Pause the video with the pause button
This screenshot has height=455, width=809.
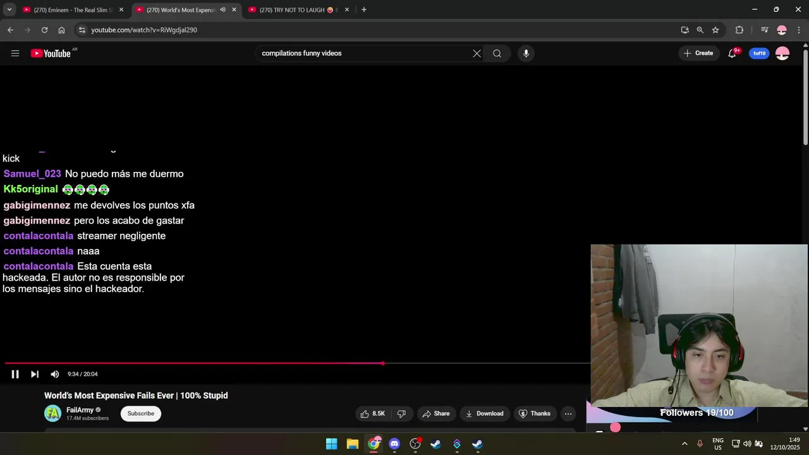15,374
